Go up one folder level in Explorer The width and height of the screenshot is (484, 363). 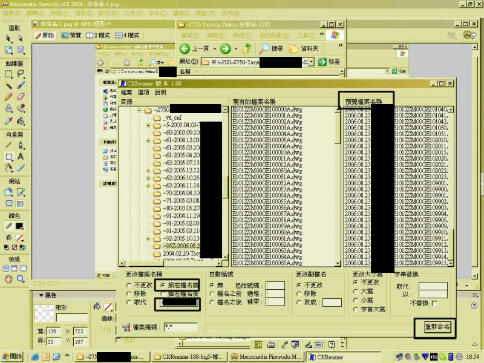247,48
